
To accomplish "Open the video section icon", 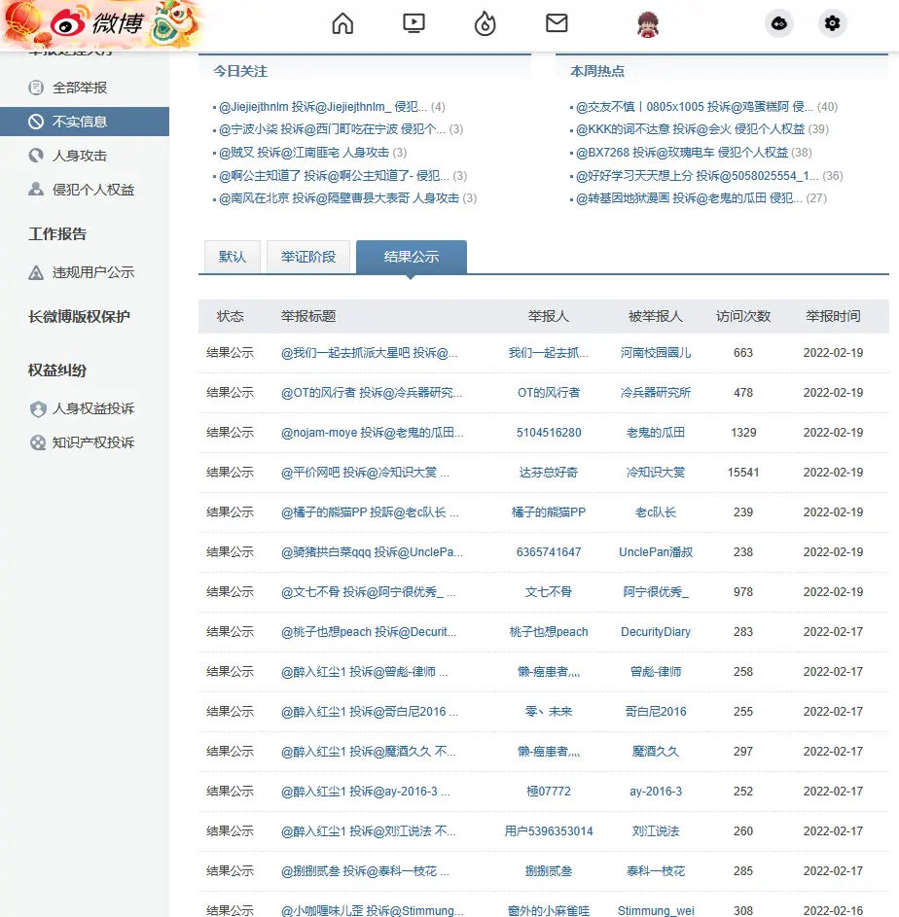I will (x=414, y=23).
